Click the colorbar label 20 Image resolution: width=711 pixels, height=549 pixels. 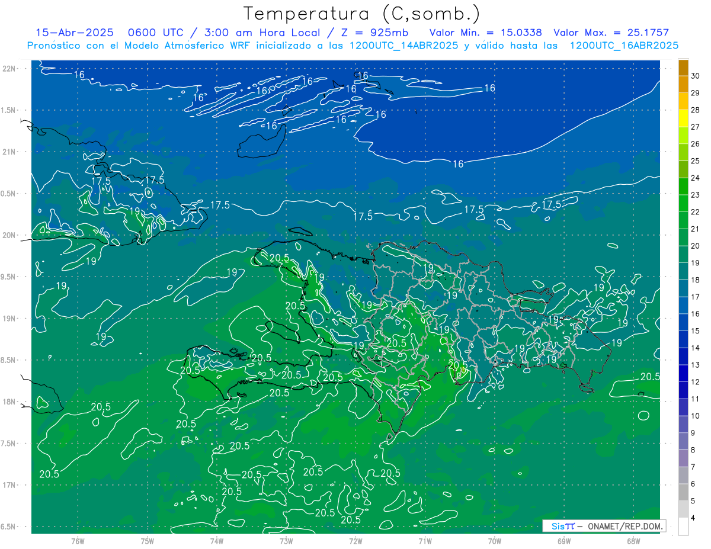696,246
